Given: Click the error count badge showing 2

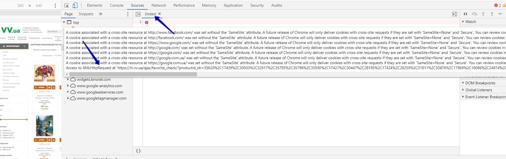Looking at the screenshot, I should click(x=498, y=5).
